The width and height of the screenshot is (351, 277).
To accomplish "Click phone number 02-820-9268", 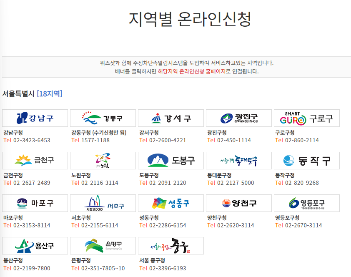I will [x=302, y=183].
